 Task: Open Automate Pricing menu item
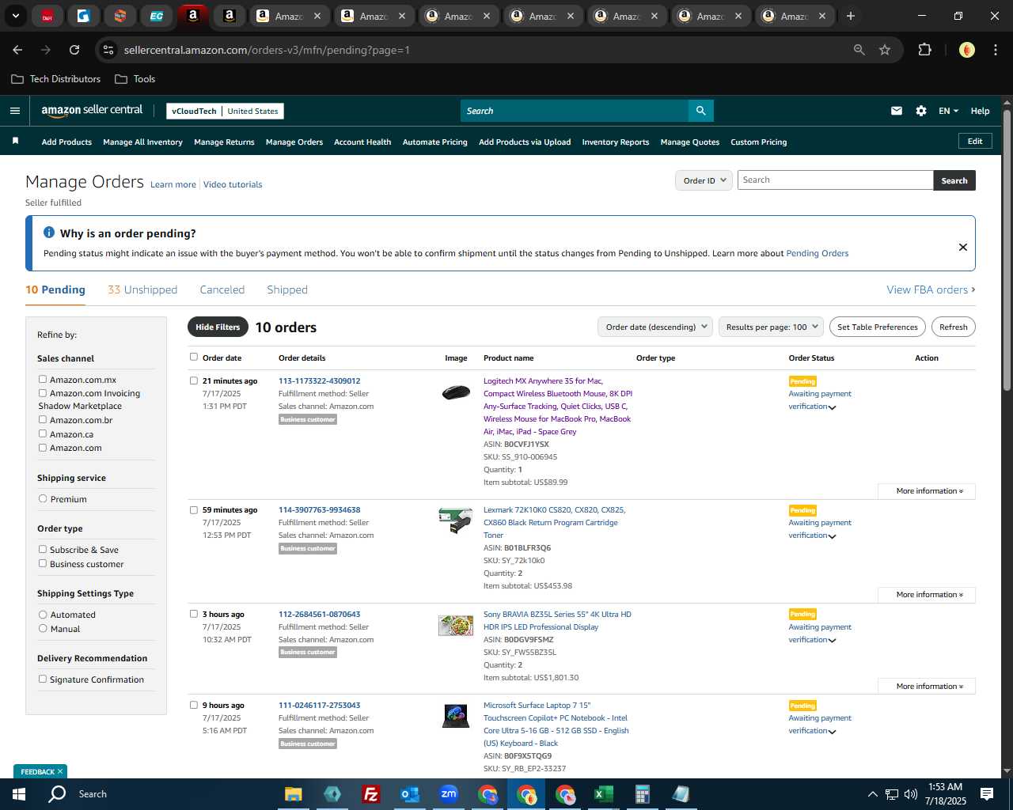(x=435, y=142)
